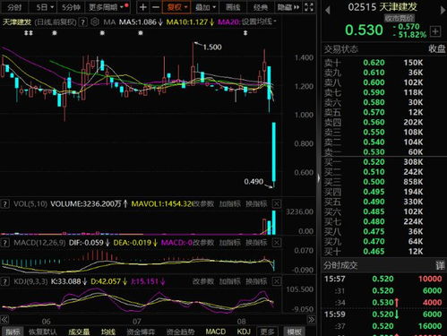The height and width of the screenshot is (336, 447).
Task: Open the 复权 adjustment dropdown
Action: pyautogui.click(x=176, y=7)
